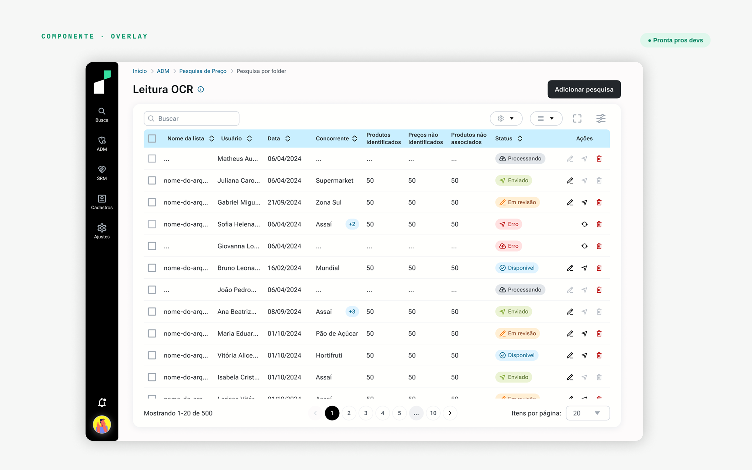Screen dimensions: 752x470
Task: Expand the Itens por página dropdown
Action: pos(588,413)
